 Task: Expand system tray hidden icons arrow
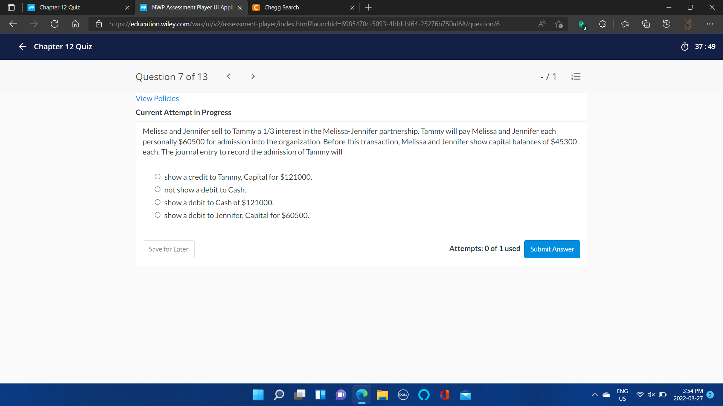click(x=595, y=395)
